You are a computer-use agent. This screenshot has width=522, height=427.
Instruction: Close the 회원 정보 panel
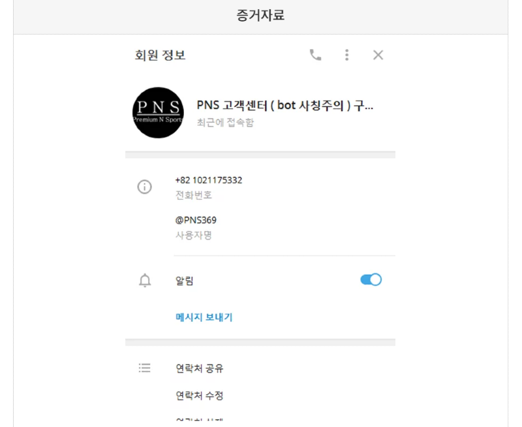(x=378, y=55)
